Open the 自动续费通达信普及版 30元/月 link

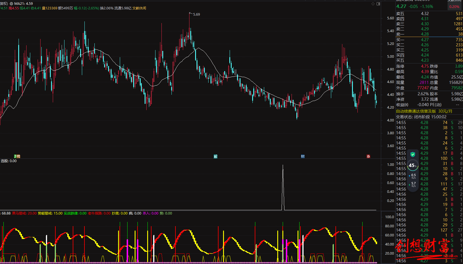[424, 111]
